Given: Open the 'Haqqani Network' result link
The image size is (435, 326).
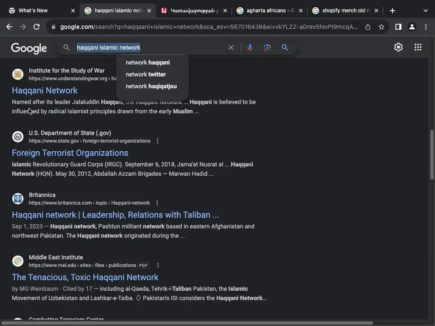Looking at the screenshot, I should (45, 90).
